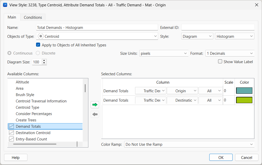Select the Main tab
Image resolution: width=262 pixels, height=165 pixels.
click(12, 17)
